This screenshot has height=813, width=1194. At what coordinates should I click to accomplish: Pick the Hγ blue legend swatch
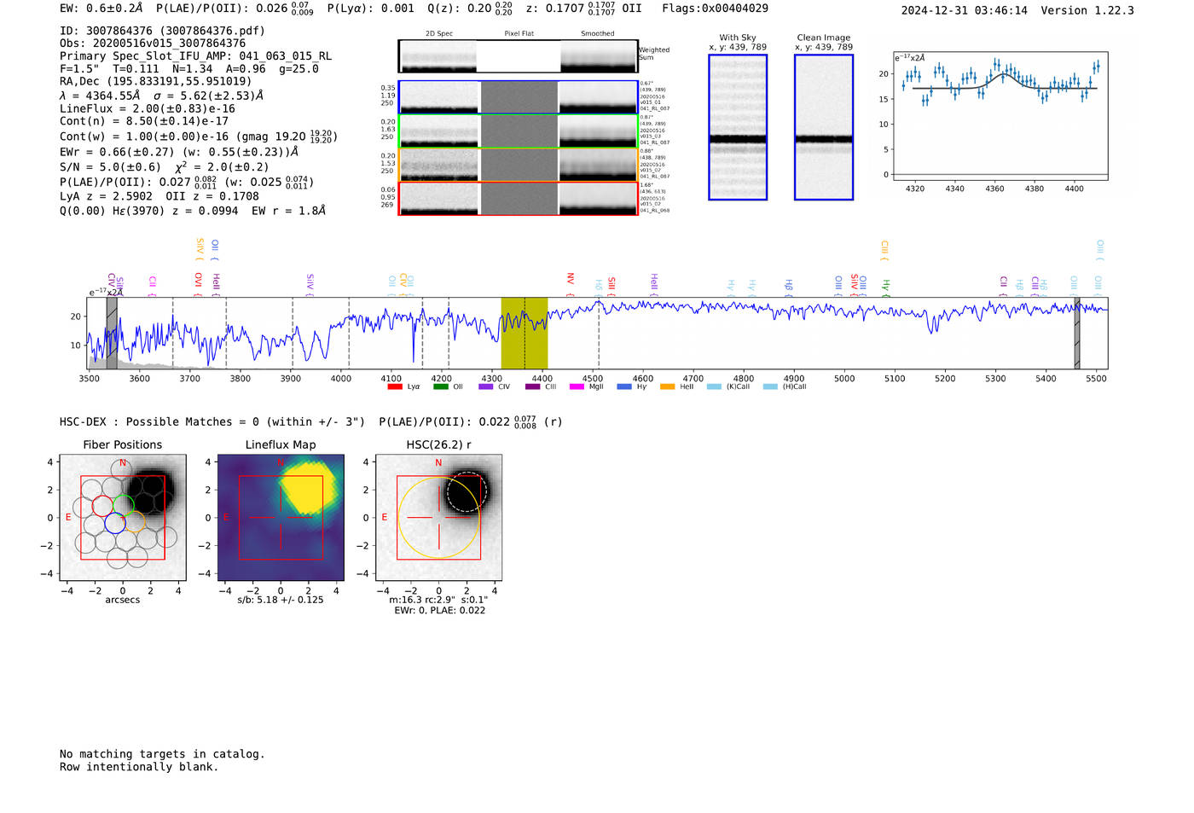(624, 386)
